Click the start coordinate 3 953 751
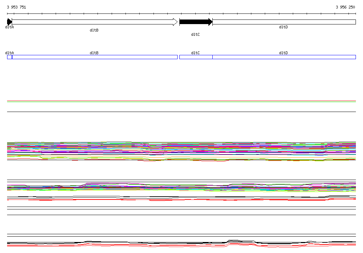Image resolution: width=363 pixels, height=253 pixels. coord(16,7)
